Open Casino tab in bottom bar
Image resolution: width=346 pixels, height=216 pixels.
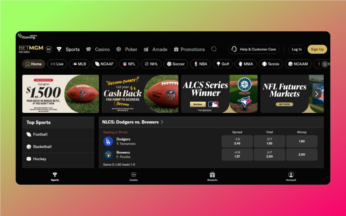point(134,177)
